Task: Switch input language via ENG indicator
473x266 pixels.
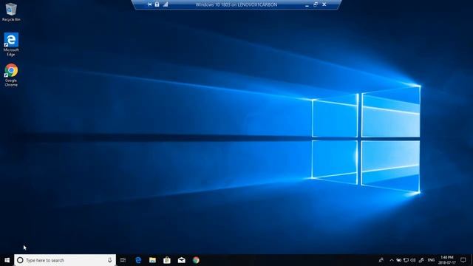Action: click(x=431, y=260)
